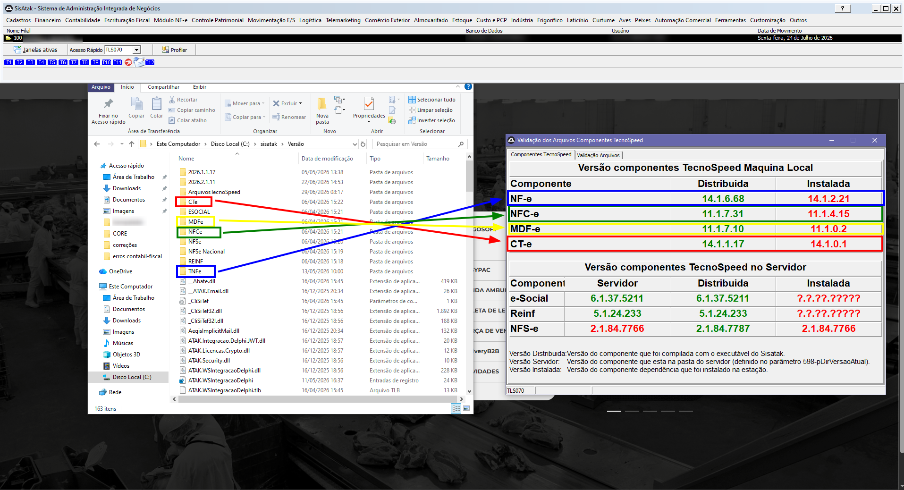Screen dimensions: 904x490
Task: Open the Excluir dropdown arrow
Action: click(x=300, y=103)
